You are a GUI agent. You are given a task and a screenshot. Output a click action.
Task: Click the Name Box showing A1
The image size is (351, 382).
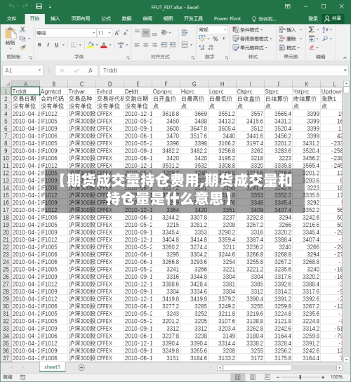tap(22, 70)
